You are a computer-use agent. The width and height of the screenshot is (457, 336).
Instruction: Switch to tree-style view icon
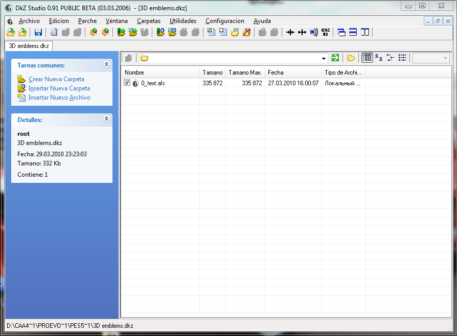point(390,58)
